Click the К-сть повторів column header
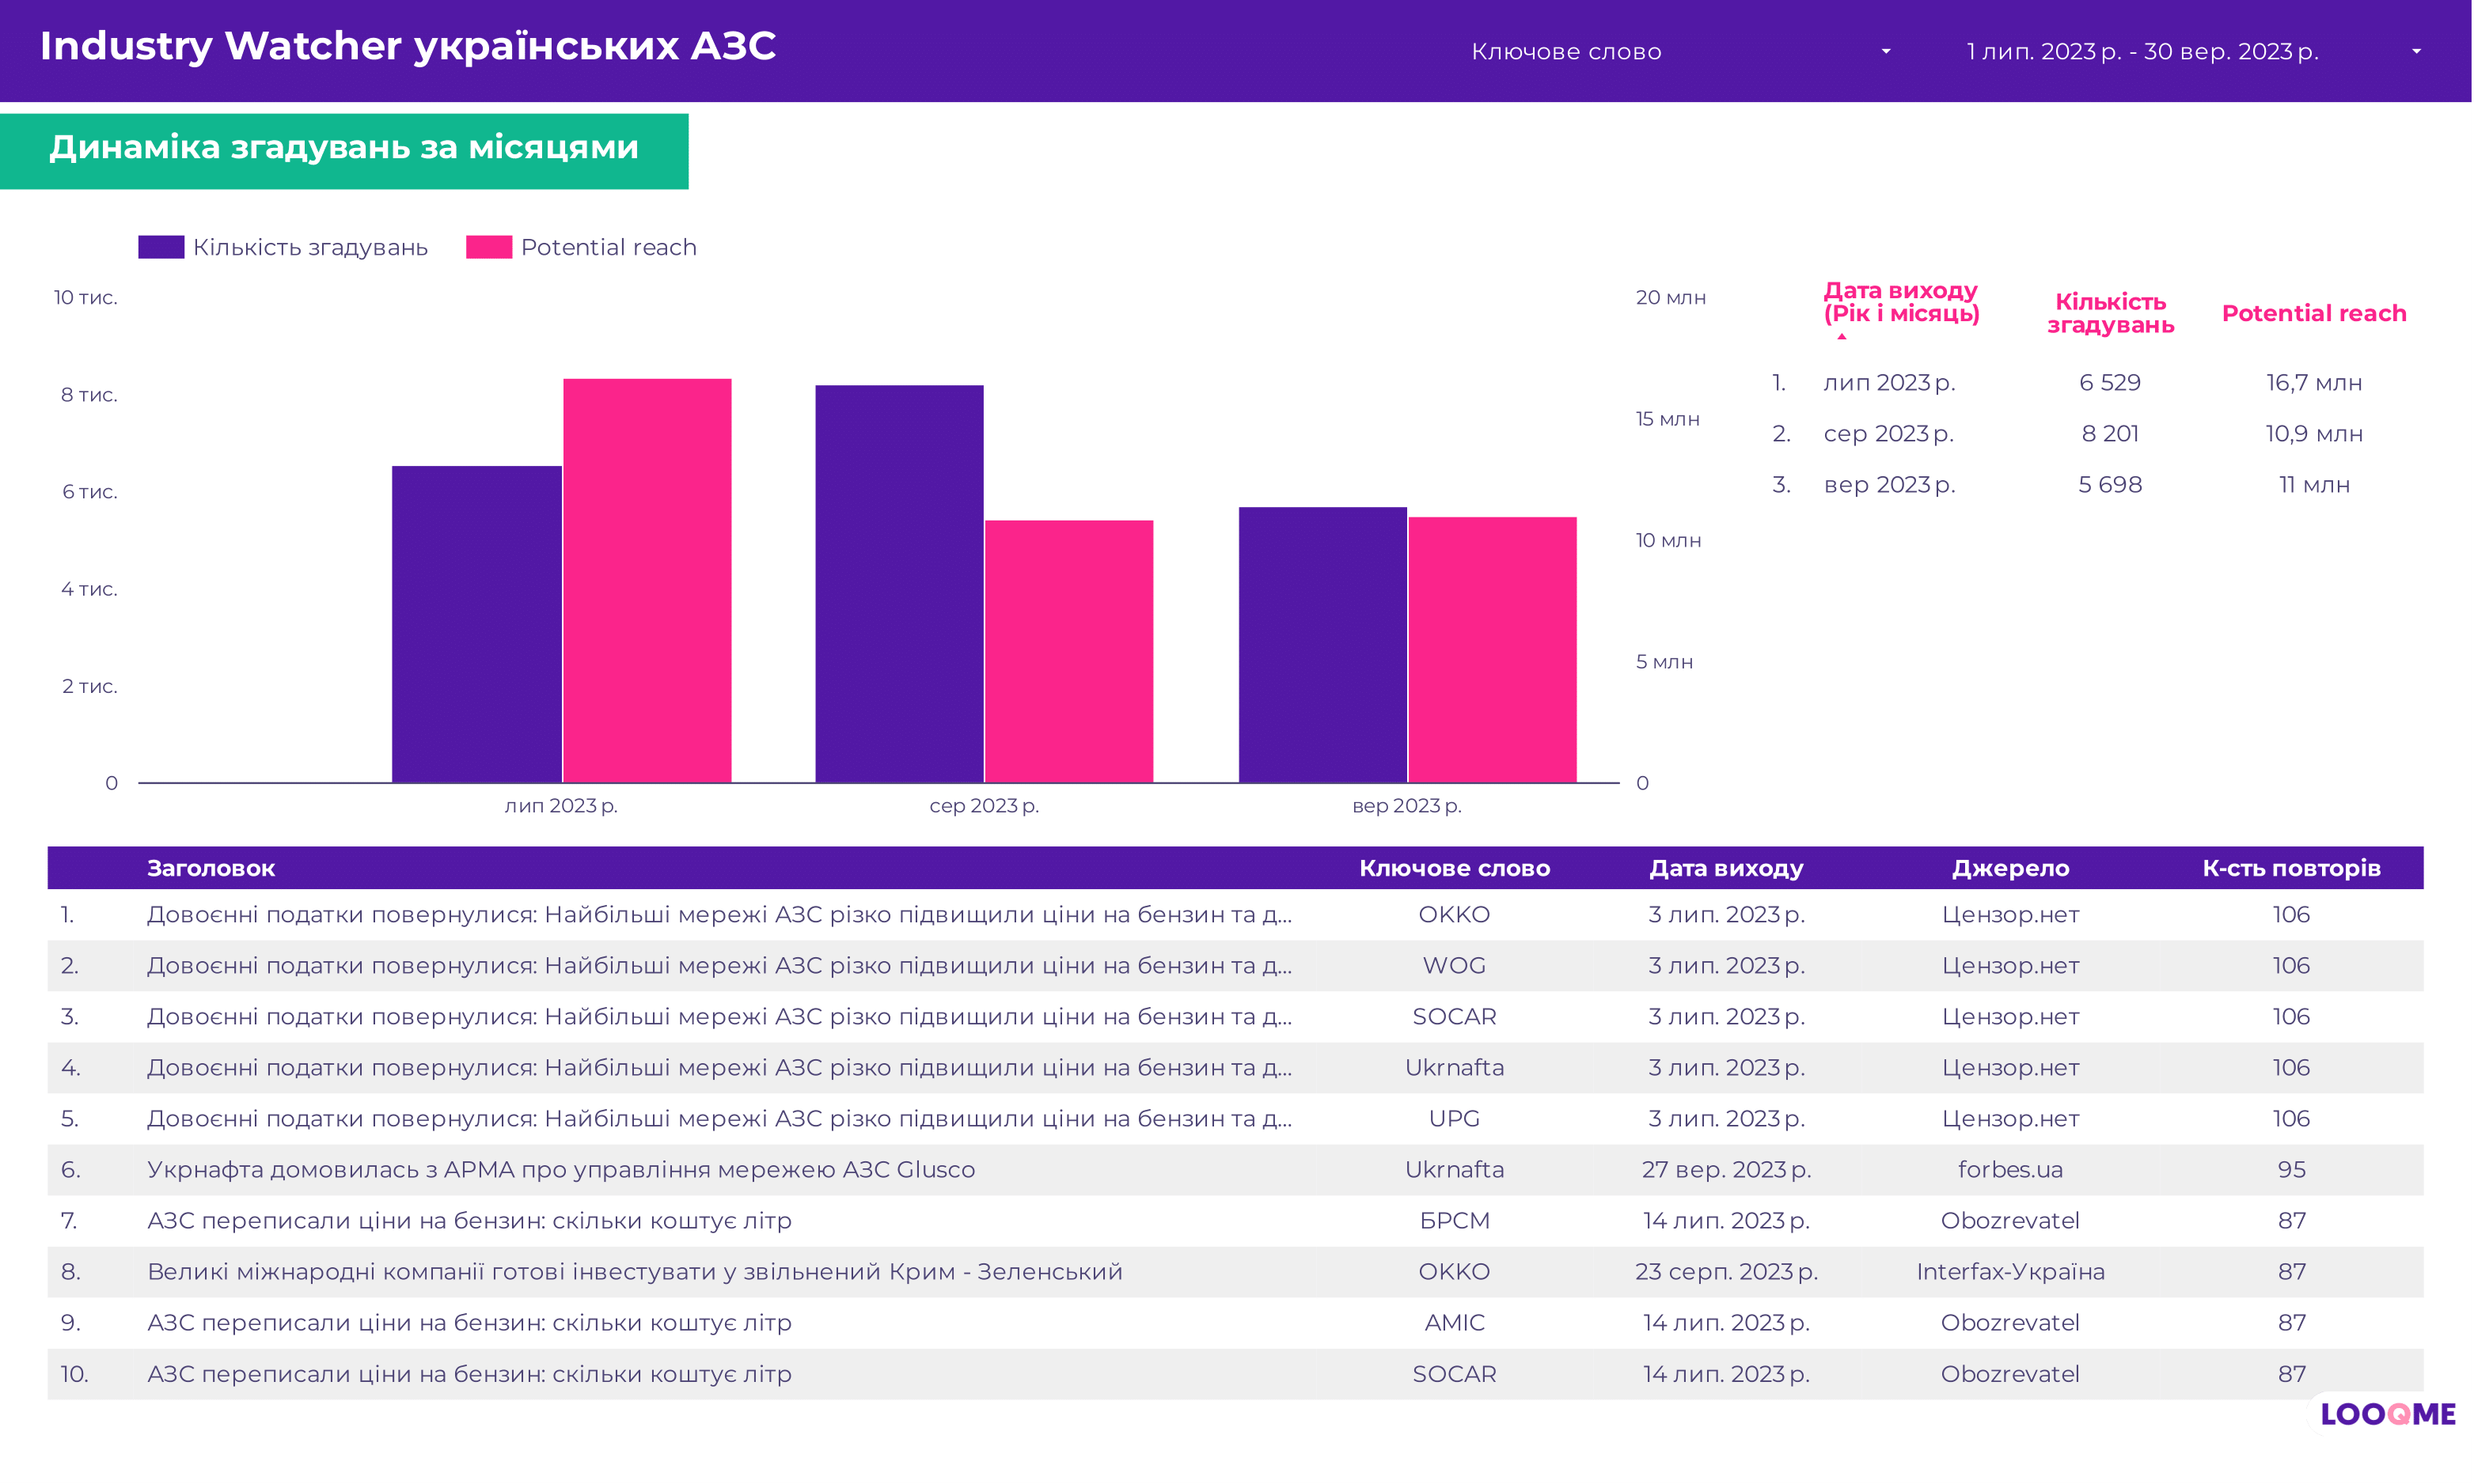This screenshot has height=1484, width=2474. tap(2291, 868)
